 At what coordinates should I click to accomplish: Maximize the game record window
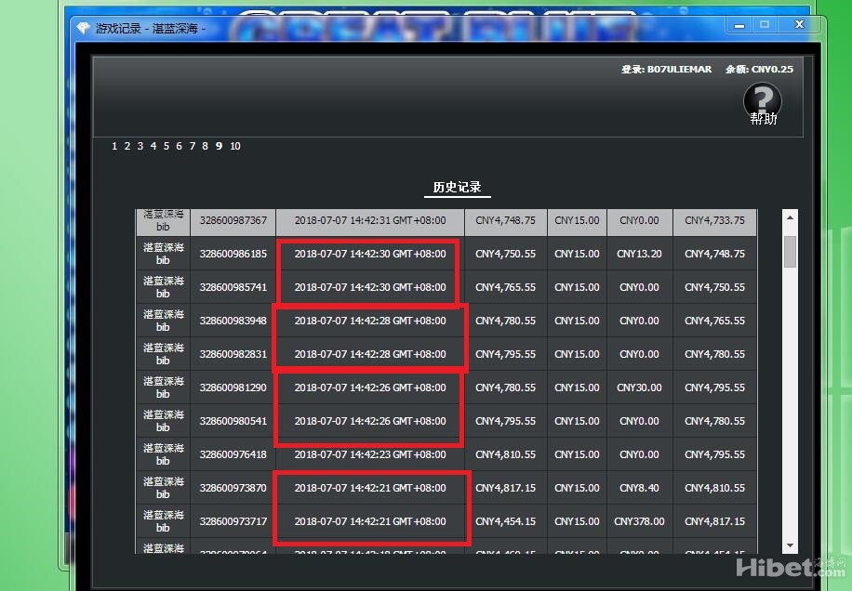coord(765,25)
